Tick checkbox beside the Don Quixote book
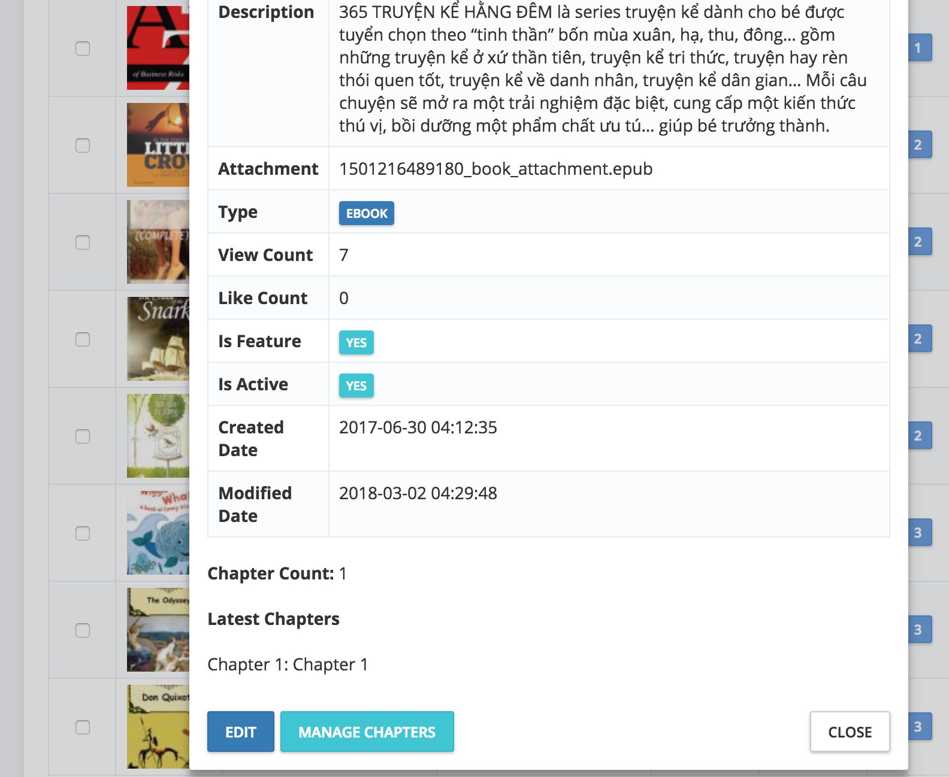Screen dimensions: 949x777 (x=83, y=727)
